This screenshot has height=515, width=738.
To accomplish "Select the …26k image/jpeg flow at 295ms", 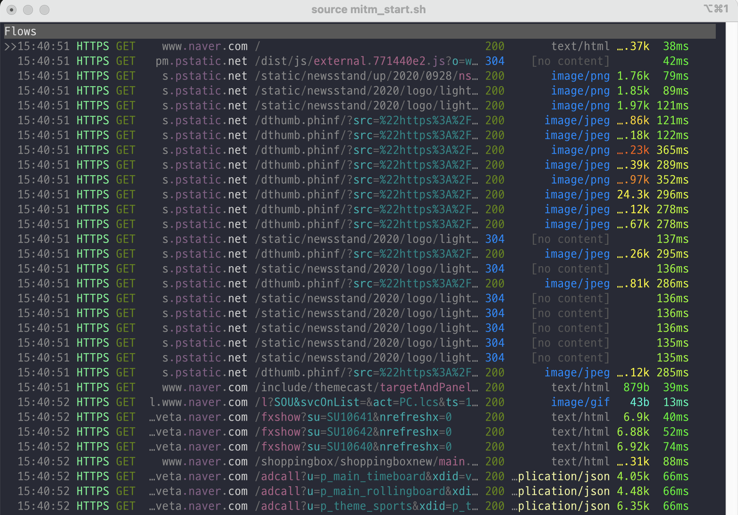I will click(x=360, y=254).
